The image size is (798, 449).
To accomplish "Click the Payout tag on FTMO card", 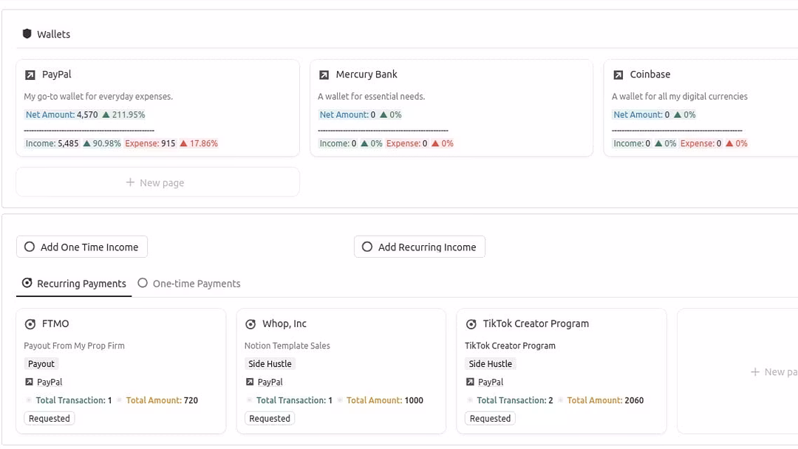I will (x=41, y=363).
